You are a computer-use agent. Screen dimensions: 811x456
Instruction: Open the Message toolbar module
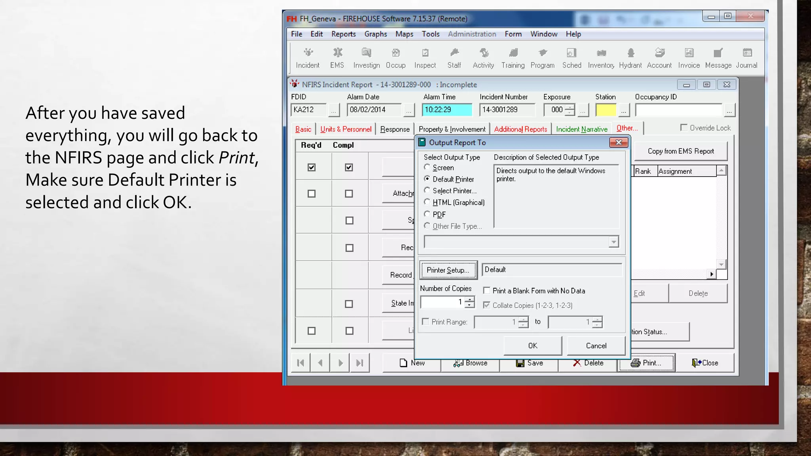tap(718, 58)
